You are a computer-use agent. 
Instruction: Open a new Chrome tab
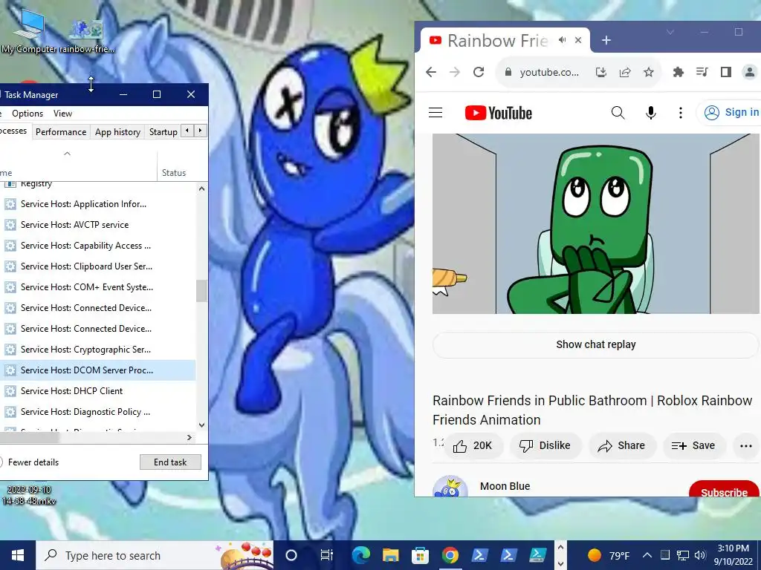606,40
